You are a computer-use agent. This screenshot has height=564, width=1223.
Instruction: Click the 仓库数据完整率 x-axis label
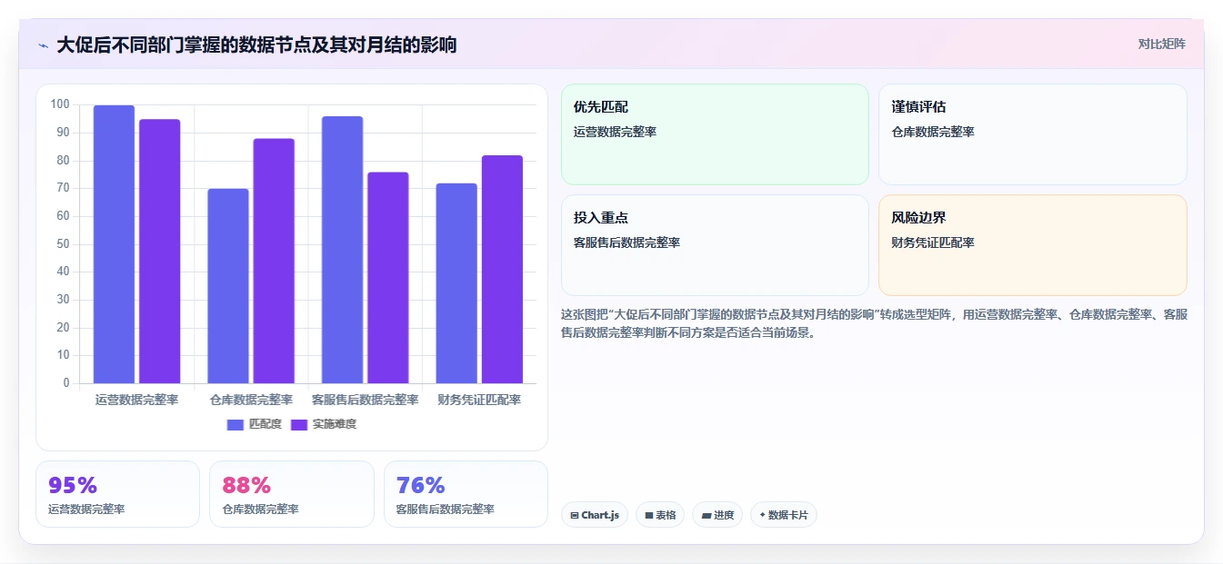click(x=251, y=400)
